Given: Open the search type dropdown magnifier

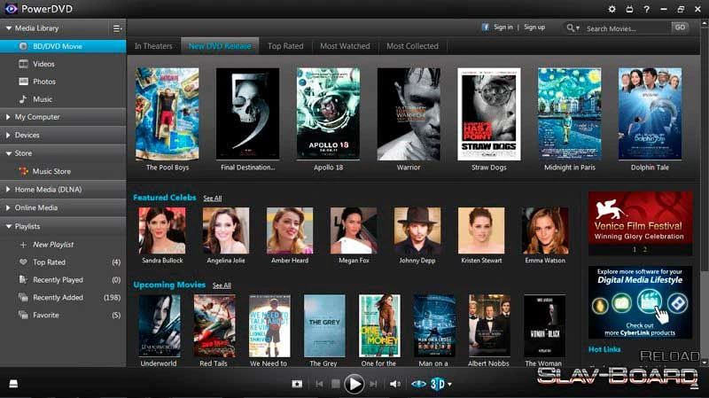Looking at the screenshot, I should [573, 28].
